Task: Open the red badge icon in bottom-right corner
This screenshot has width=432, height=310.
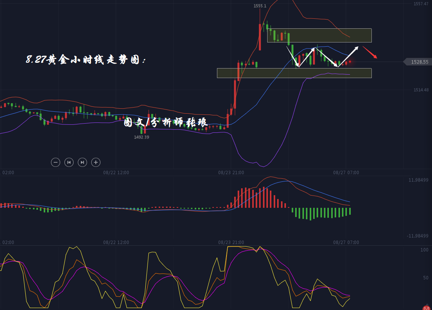Action: 427,307
